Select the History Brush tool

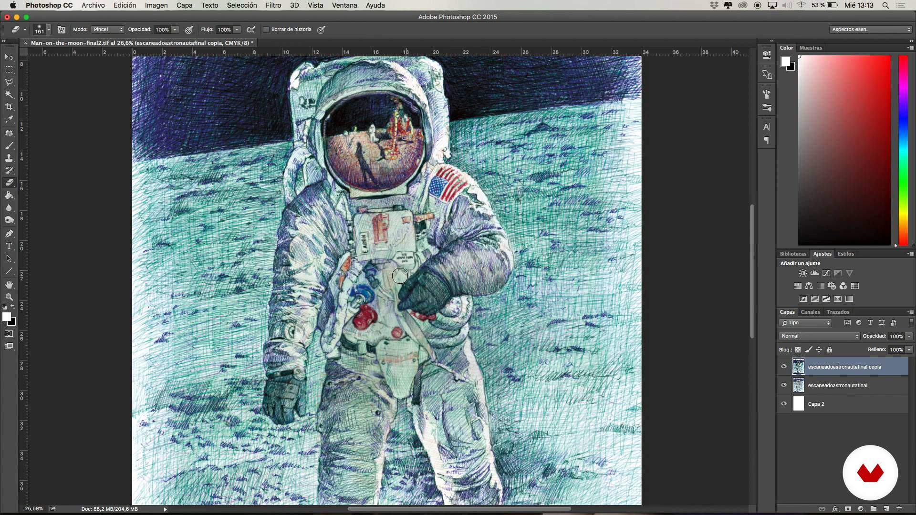pyautogui.click(x=9, y=170)
